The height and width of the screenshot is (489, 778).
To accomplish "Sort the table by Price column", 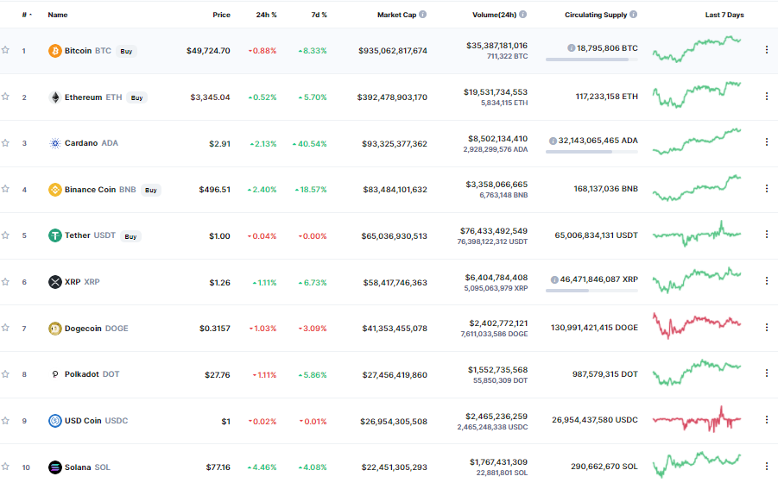I will click(x=221, y=15).
